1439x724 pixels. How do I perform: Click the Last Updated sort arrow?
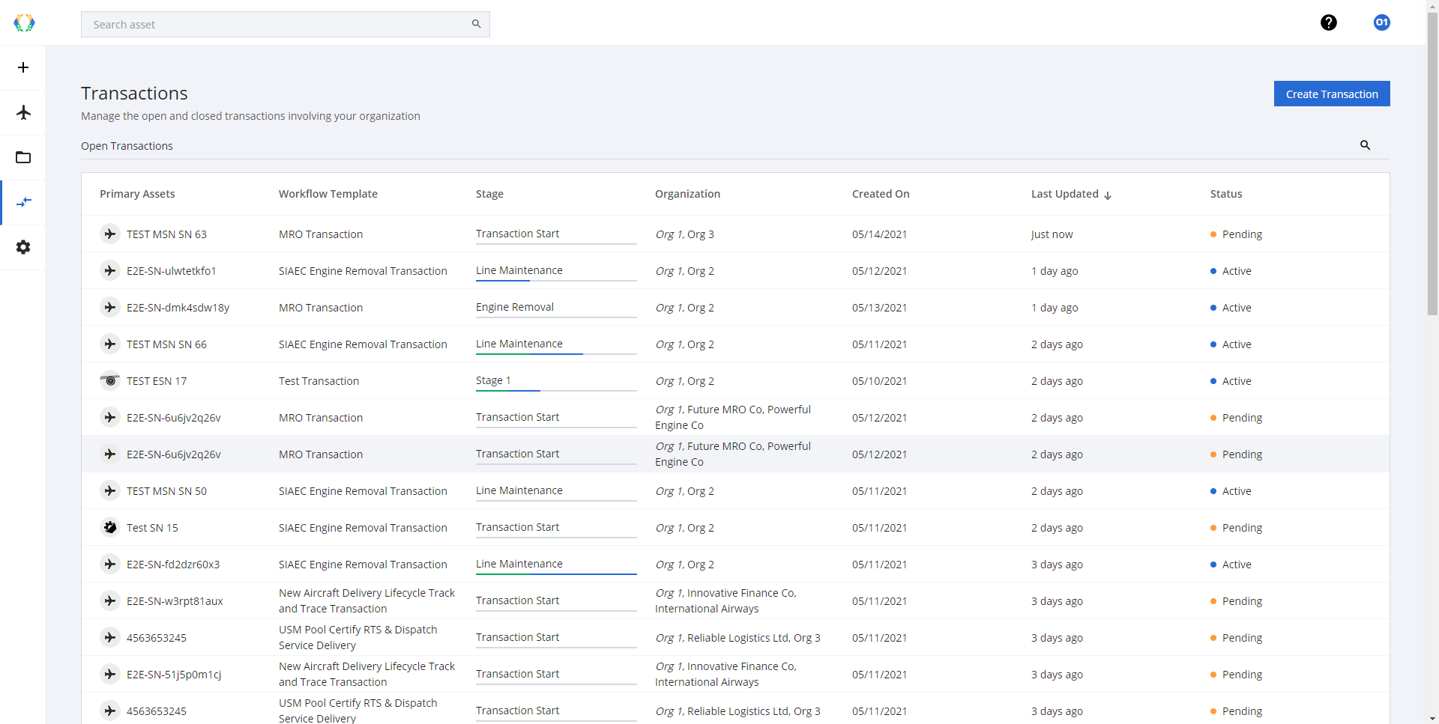(1108, 195)
